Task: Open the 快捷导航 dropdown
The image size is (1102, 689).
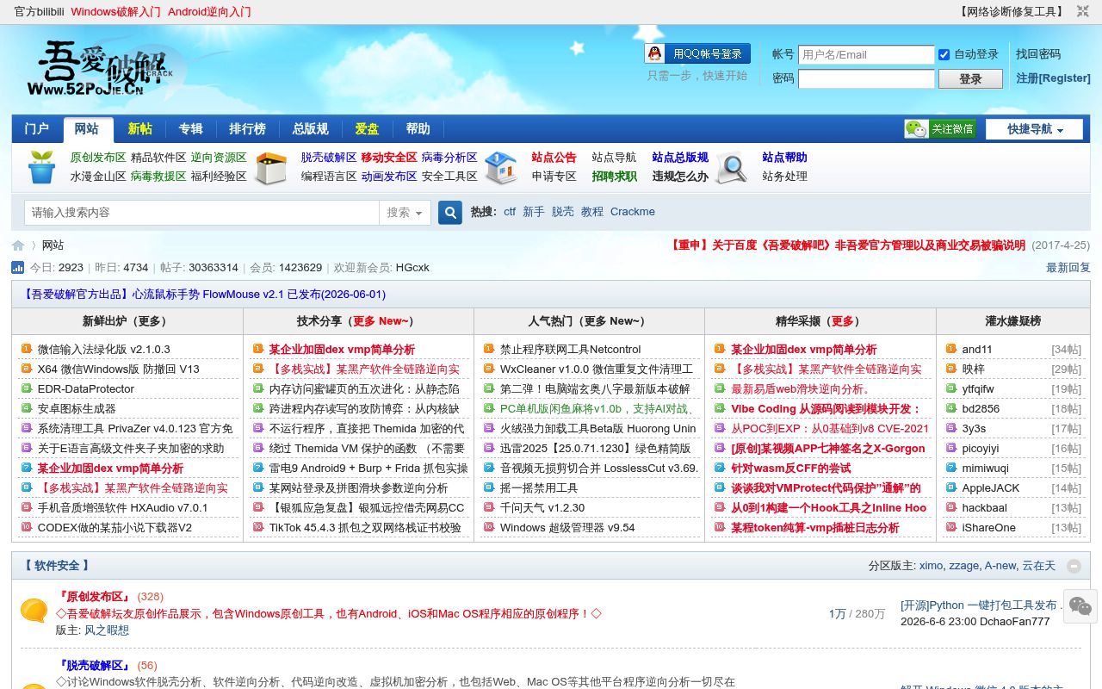Action: coord(1034,129)
